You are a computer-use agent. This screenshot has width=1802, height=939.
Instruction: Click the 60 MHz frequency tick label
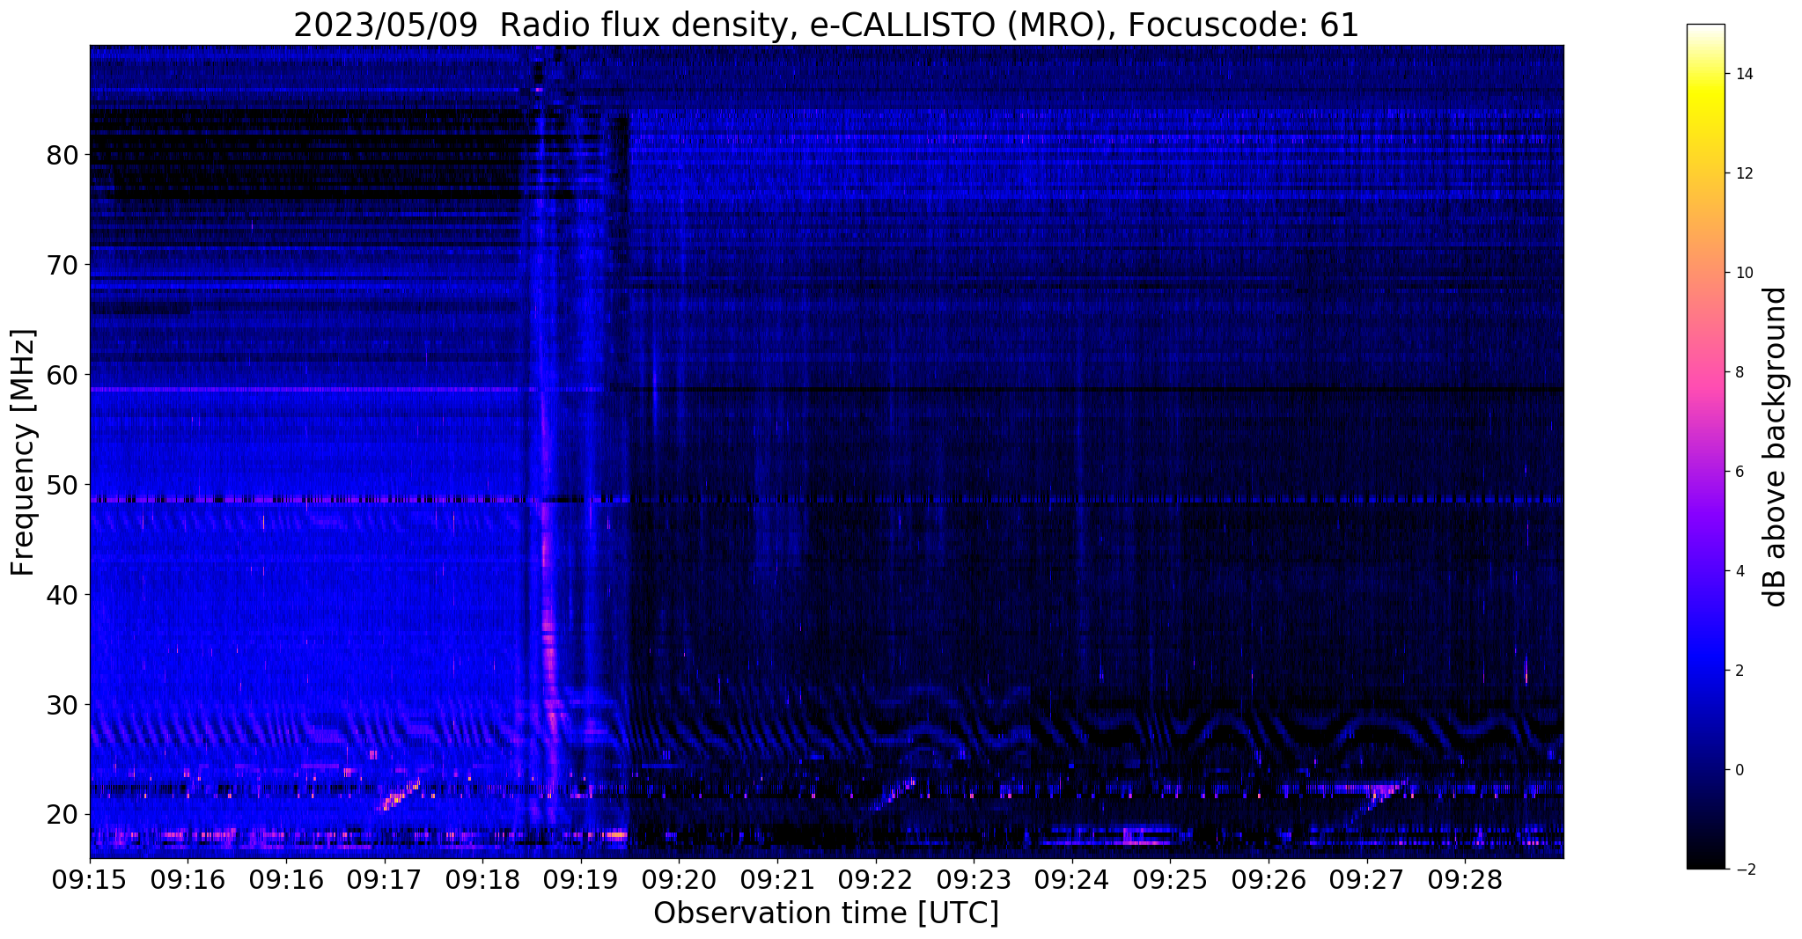coord(62,375)
